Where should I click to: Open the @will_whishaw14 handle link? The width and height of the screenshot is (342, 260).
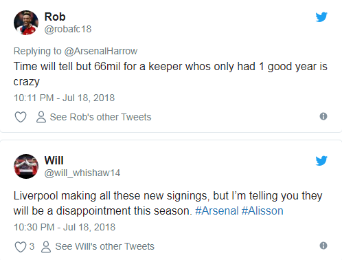point(82,173)
